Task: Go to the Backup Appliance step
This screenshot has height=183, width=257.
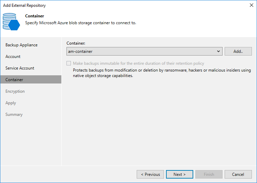Action: click(x=21, y=45)
